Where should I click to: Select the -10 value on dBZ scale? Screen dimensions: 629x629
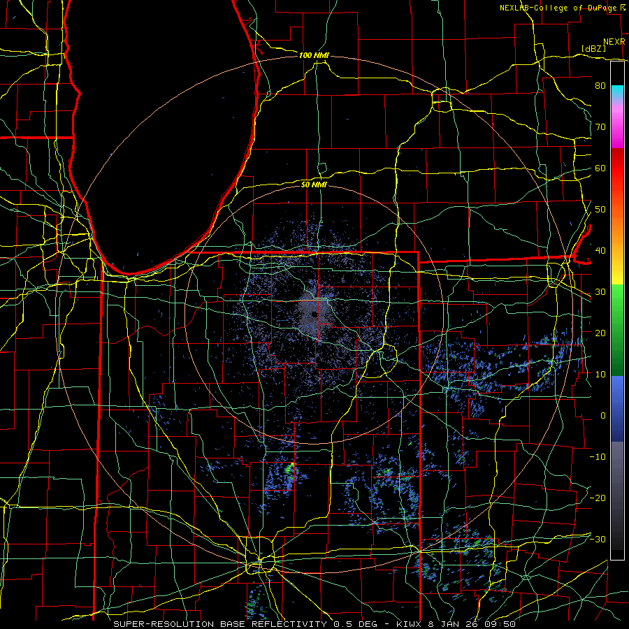coord(598,456)
